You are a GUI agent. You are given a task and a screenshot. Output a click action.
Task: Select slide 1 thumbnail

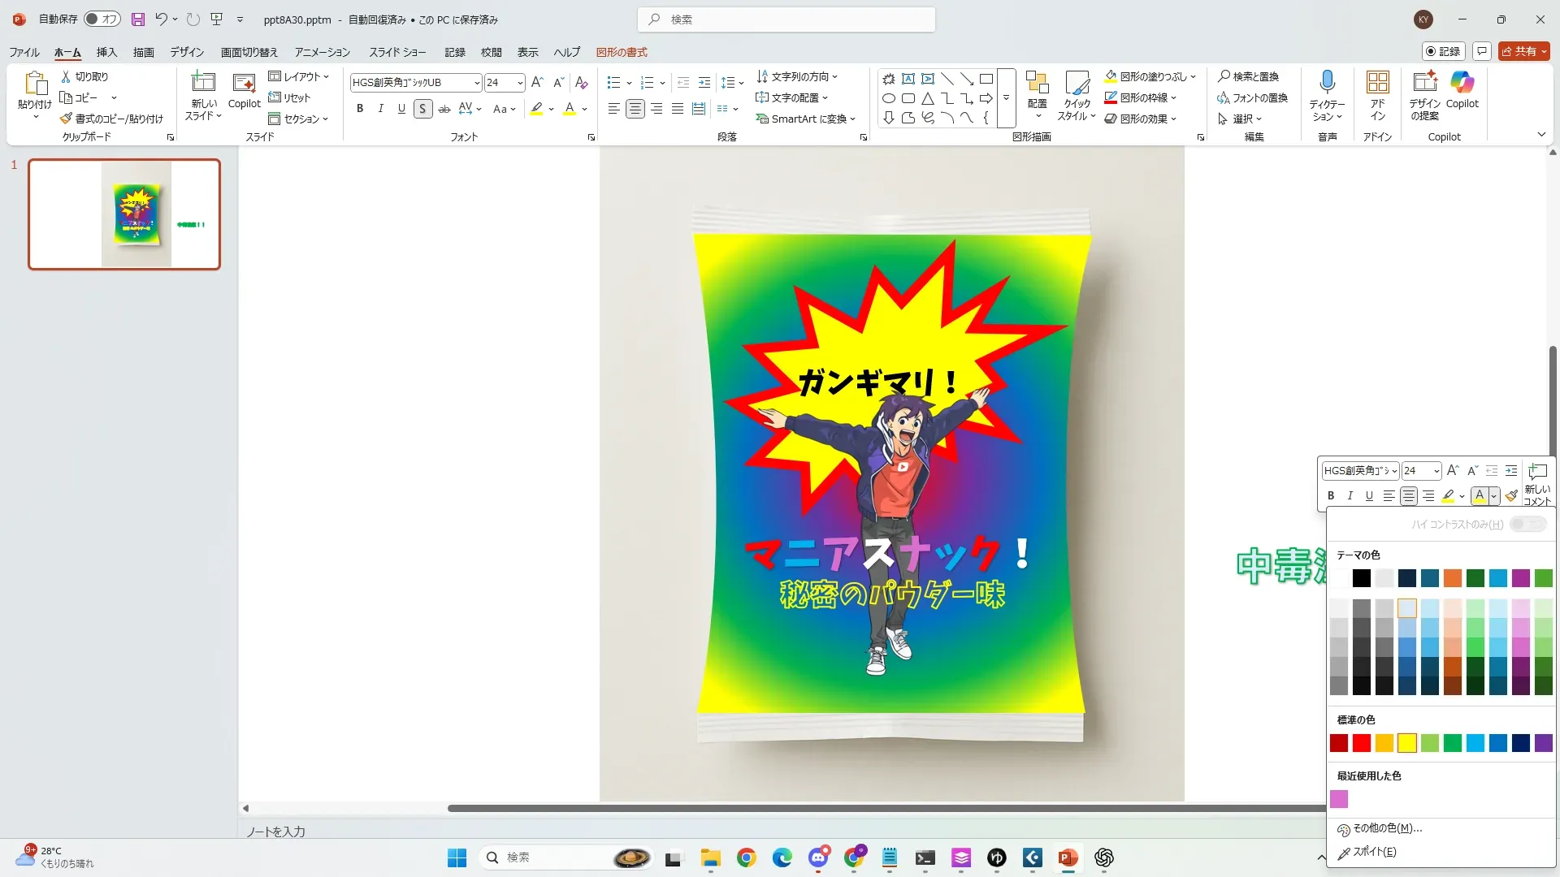[124, 214]
